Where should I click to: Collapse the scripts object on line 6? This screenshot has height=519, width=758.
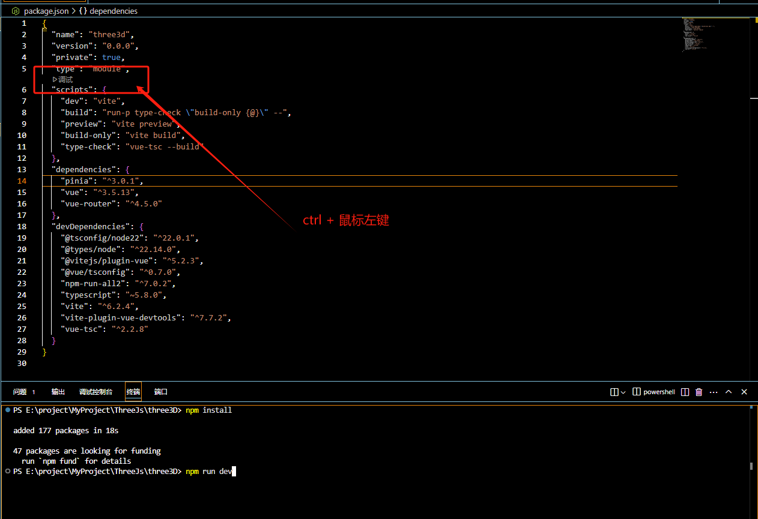[34, 89]
